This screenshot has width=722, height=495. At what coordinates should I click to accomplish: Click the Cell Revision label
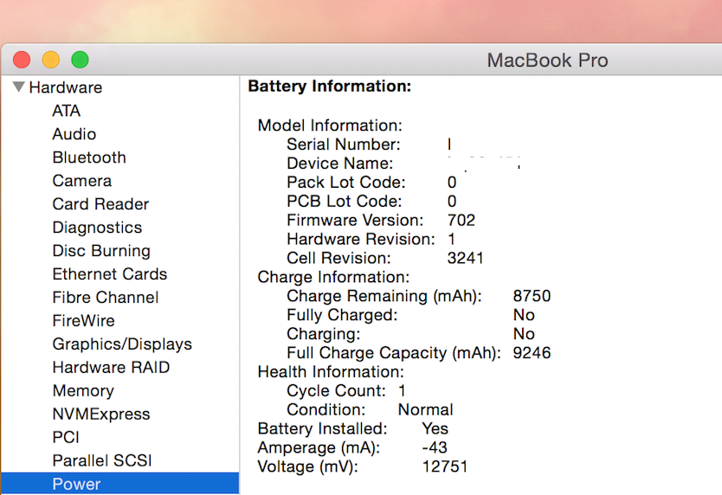pyautogui.click(x=338, y=258)
